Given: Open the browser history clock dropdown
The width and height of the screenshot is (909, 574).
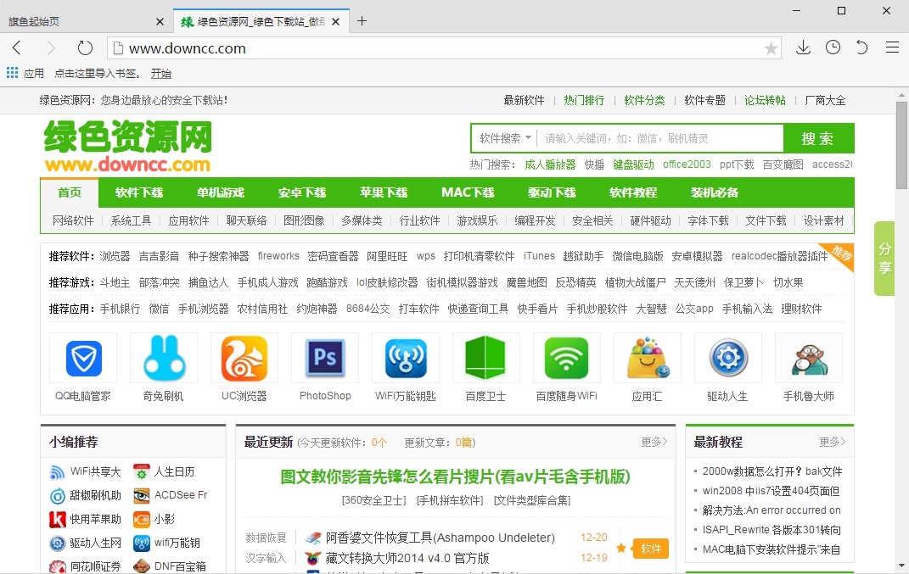Looking at the screenshot, I should pyautogui.click(x=833, y=47).
